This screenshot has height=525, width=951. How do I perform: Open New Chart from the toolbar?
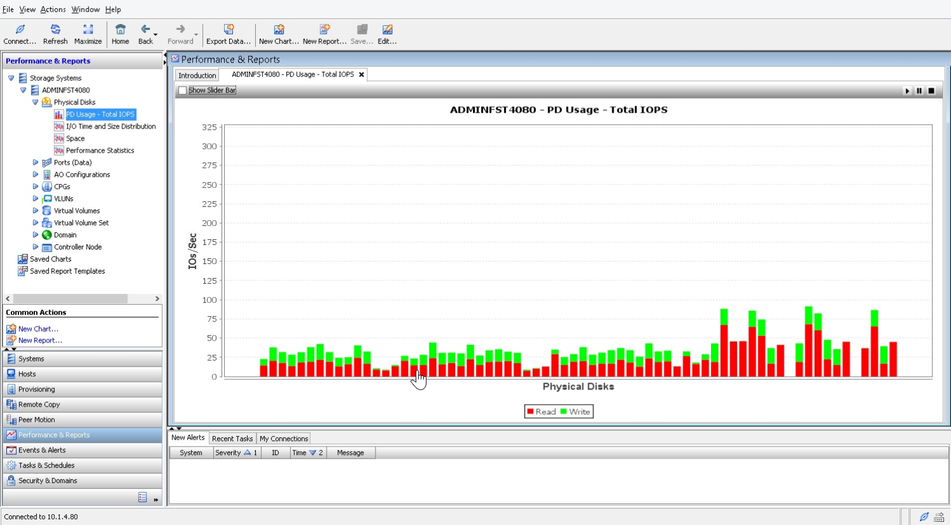[x=278, y=30]
